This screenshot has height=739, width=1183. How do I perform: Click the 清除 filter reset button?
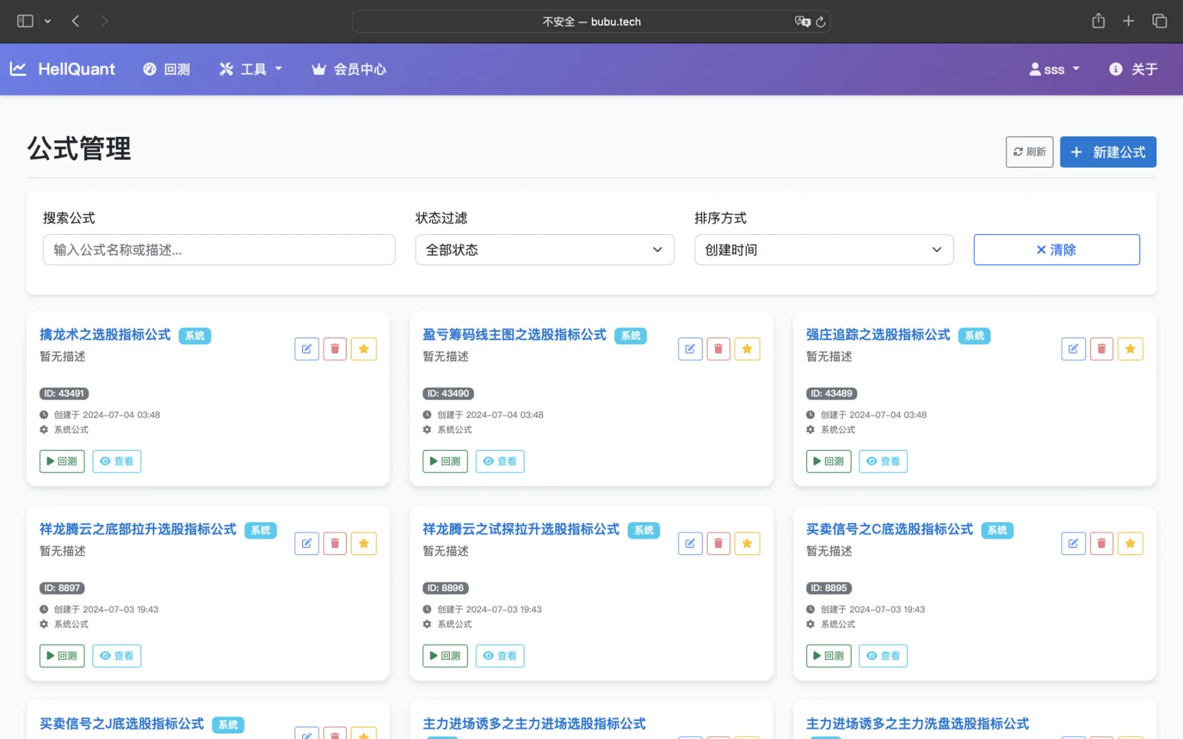pos(1056,250)
